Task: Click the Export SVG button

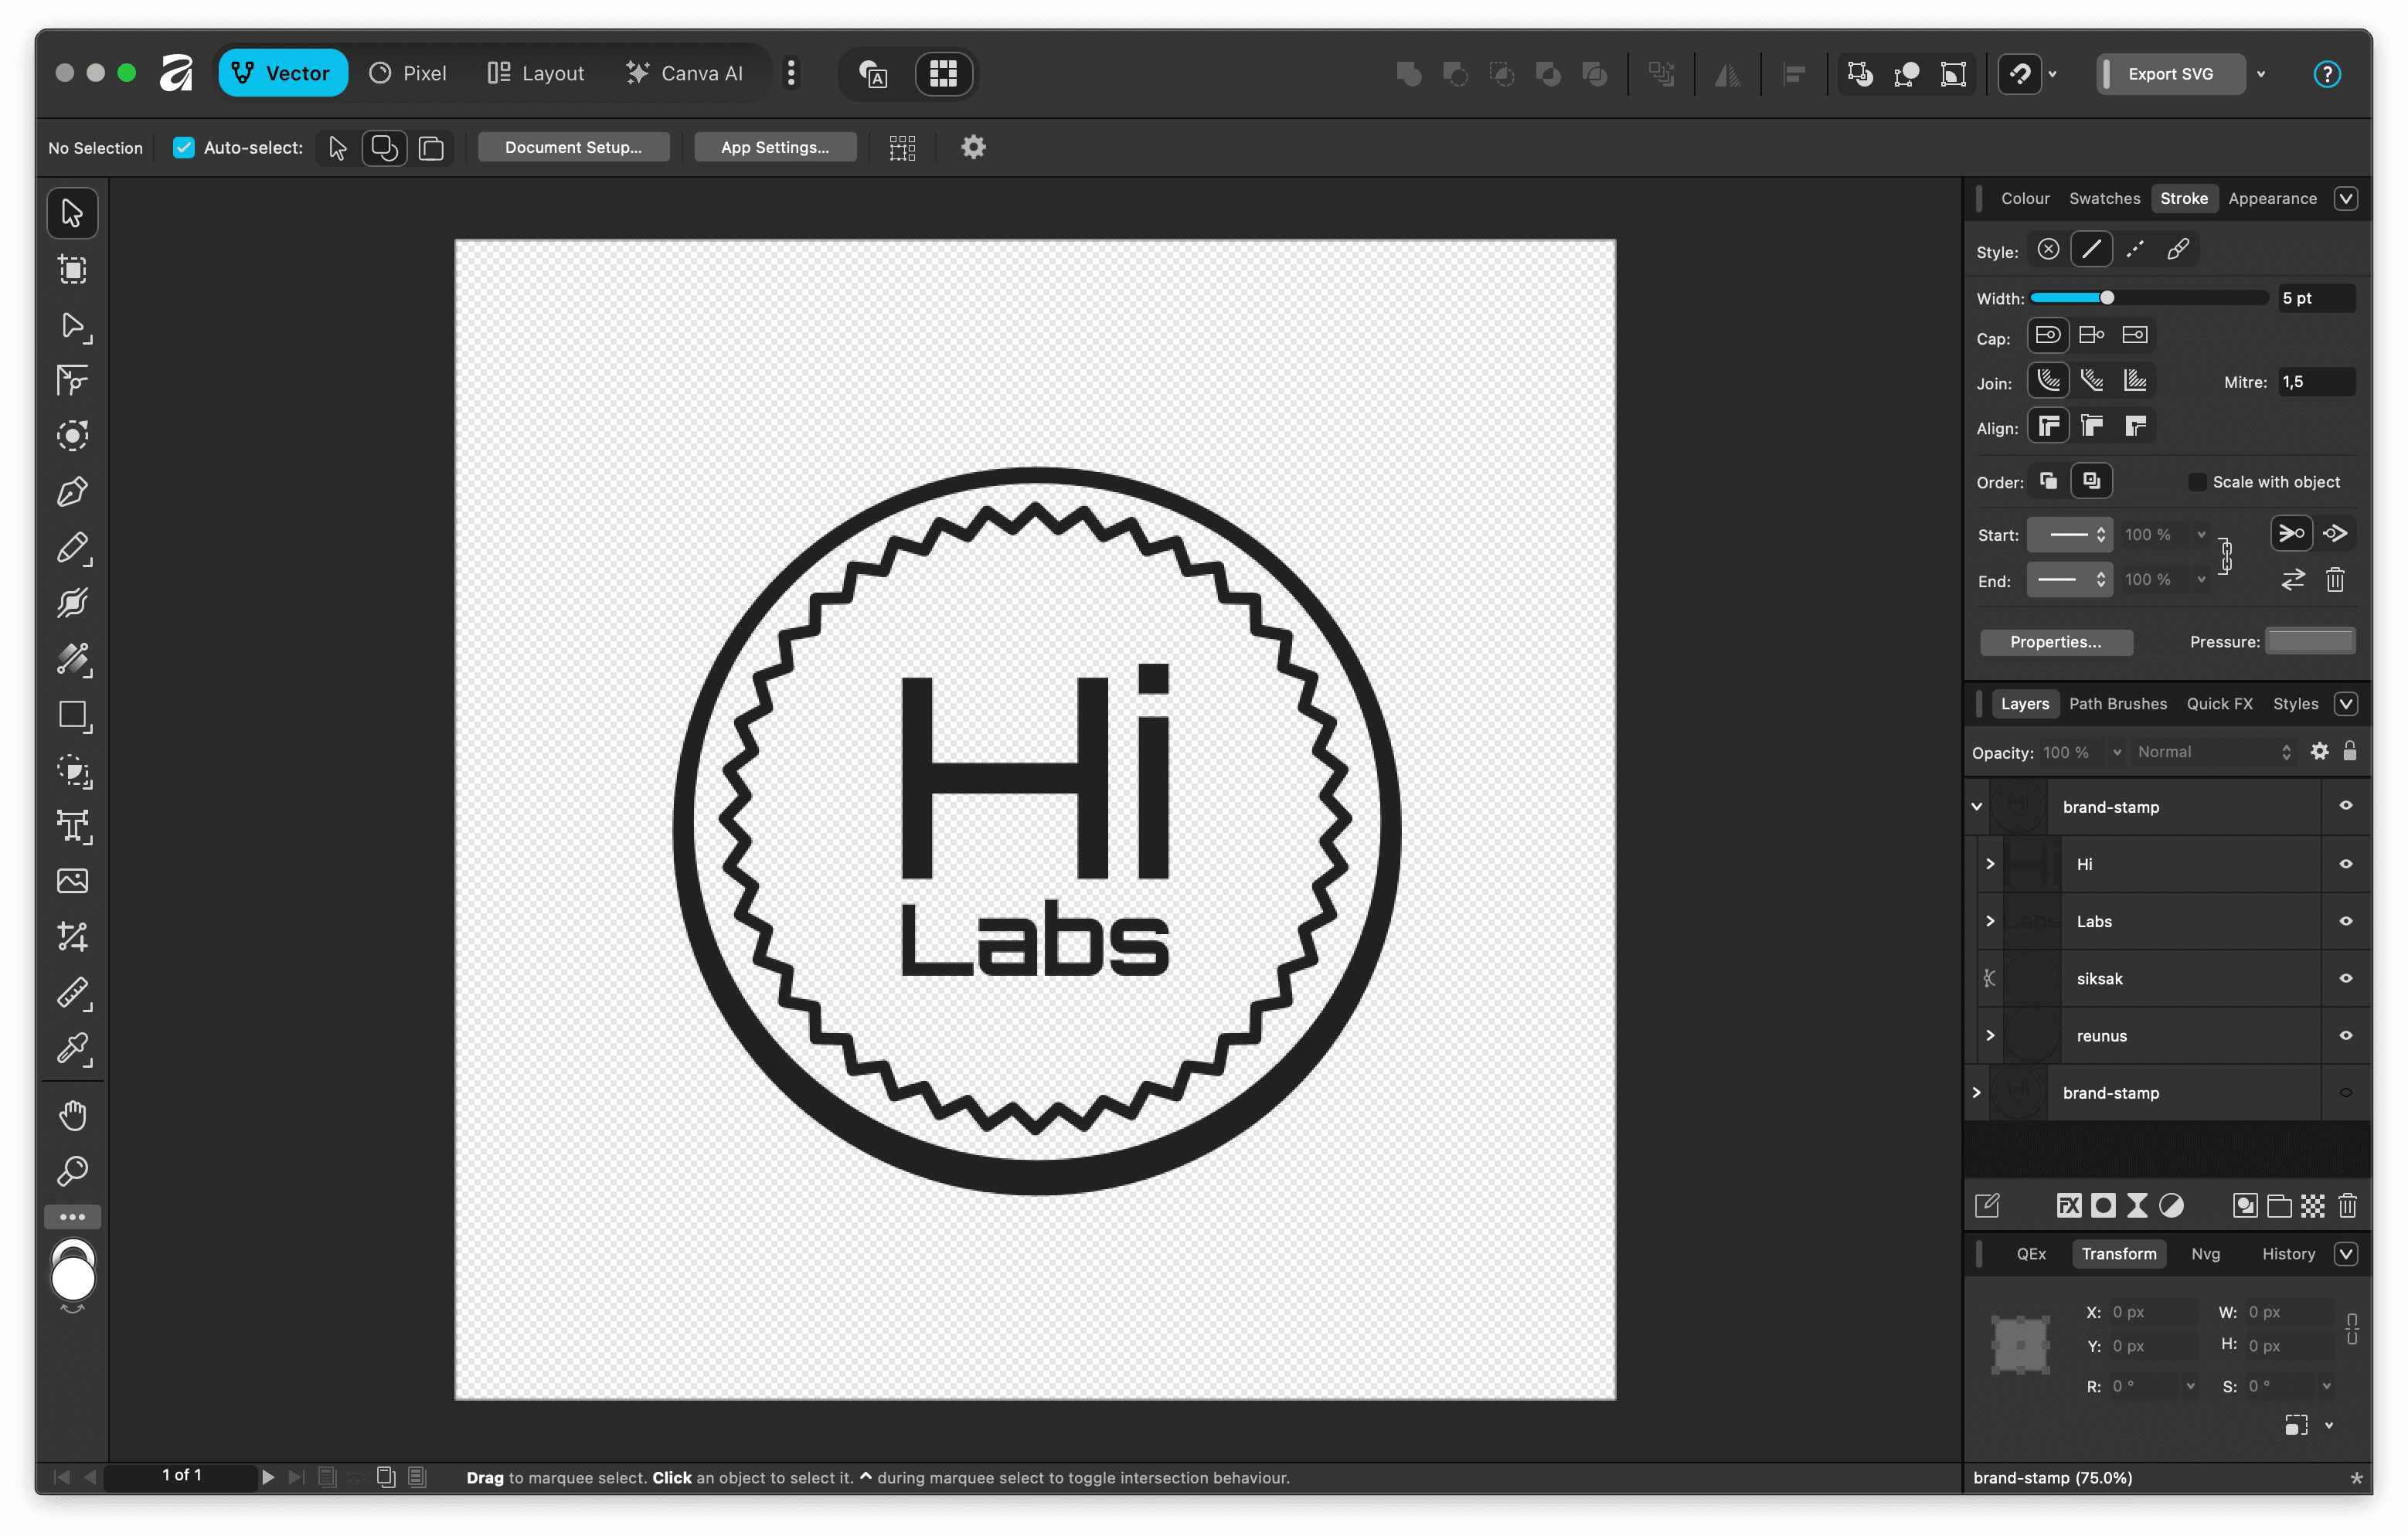Action: (x=2170, y=74)
